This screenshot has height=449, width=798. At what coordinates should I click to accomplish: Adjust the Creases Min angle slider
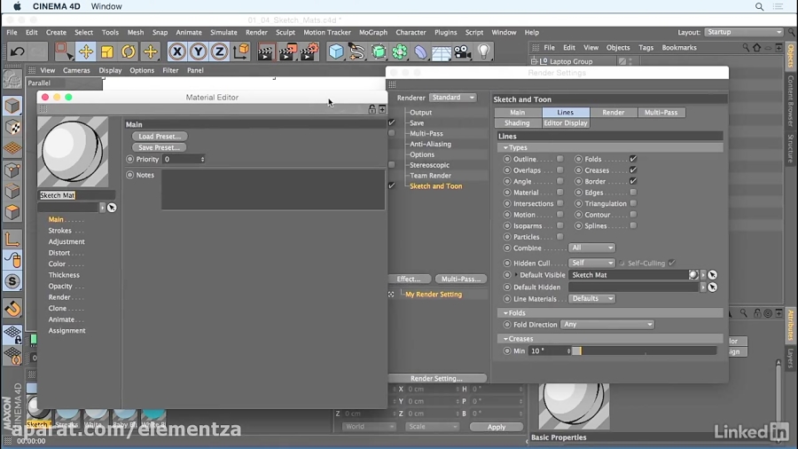point(644,351)
